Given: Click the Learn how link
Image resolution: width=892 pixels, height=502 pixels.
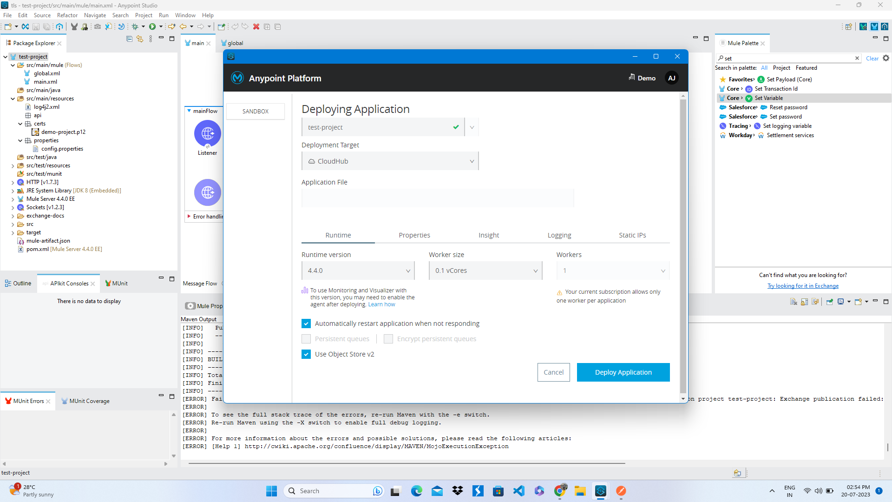Looking at the screenshot, I should point(381,304).
